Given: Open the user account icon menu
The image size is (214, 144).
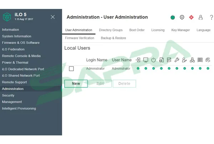Looking at the screenshot, I should [x=200, y=18].
